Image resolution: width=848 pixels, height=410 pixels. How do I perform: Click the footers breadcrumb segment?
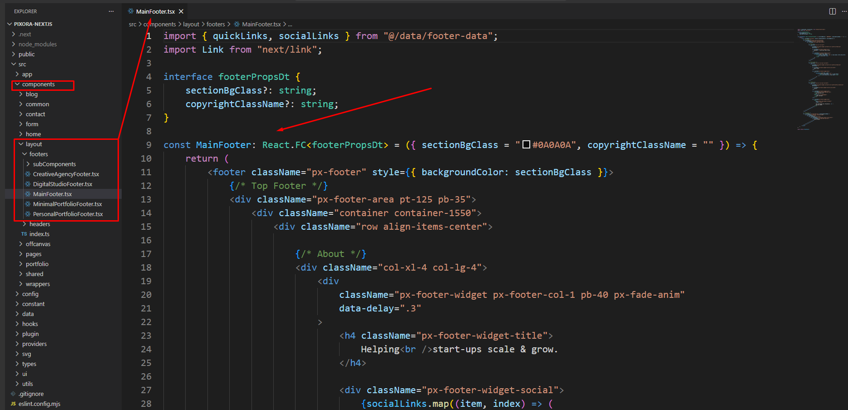[216, 25]
